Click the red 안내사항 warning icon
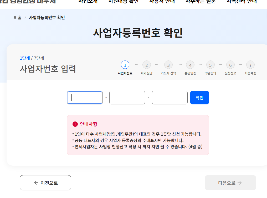Image resolution: width=267 pixels, height=198 pixels. coord(75,124)
